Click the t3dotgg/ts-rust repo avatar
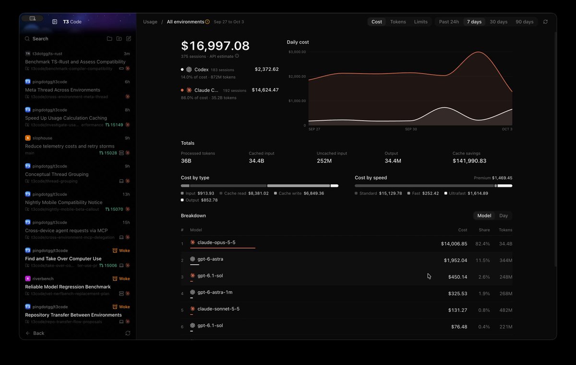Screen dimensions: 576x365 28,54
